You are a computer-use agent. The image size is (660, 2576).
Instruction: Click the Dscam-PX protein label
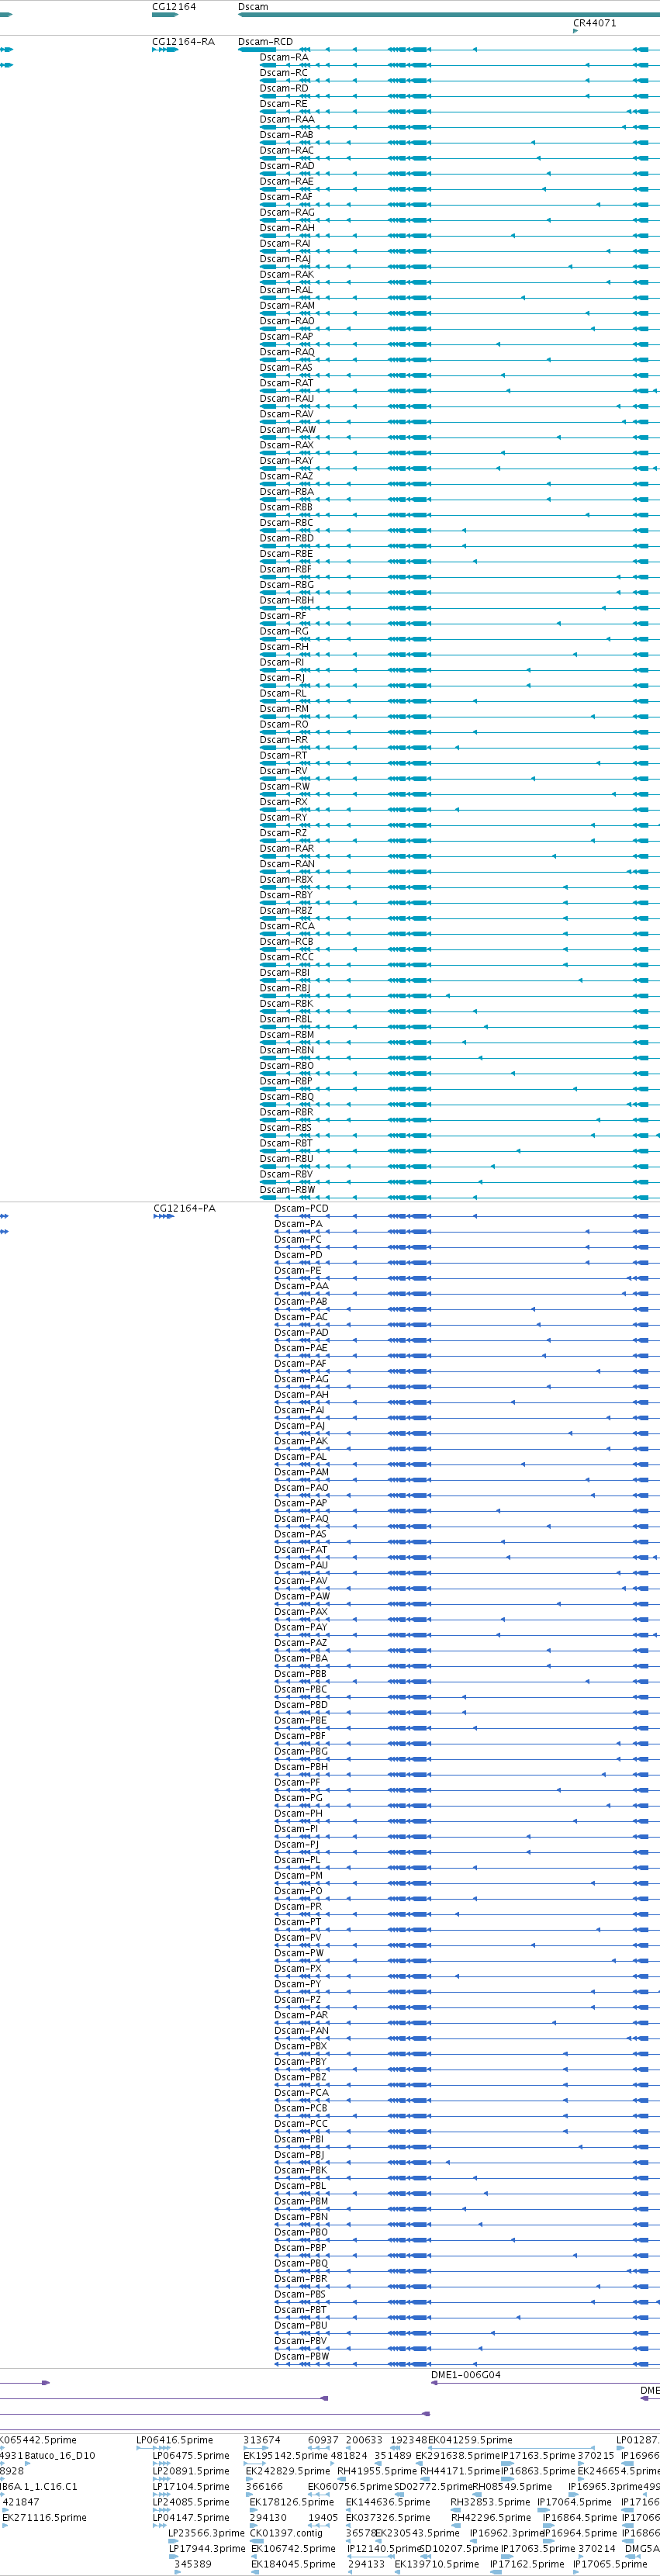click(x=298, y=1968)
